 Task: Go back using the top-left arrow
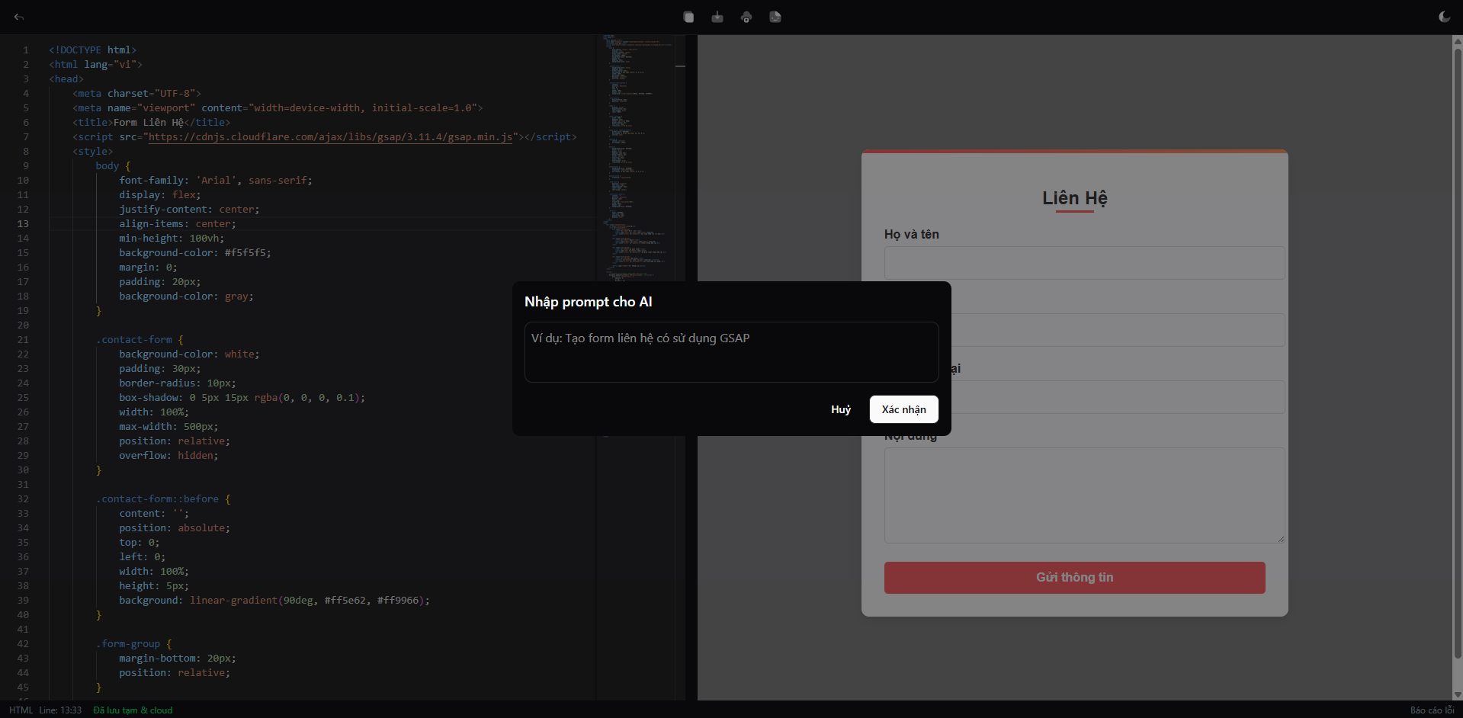pyautogui.click(x=19, y=17)
